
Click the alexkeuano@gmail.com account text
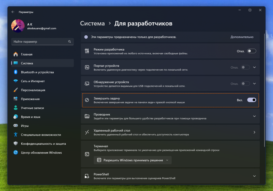tap(42, 28)
